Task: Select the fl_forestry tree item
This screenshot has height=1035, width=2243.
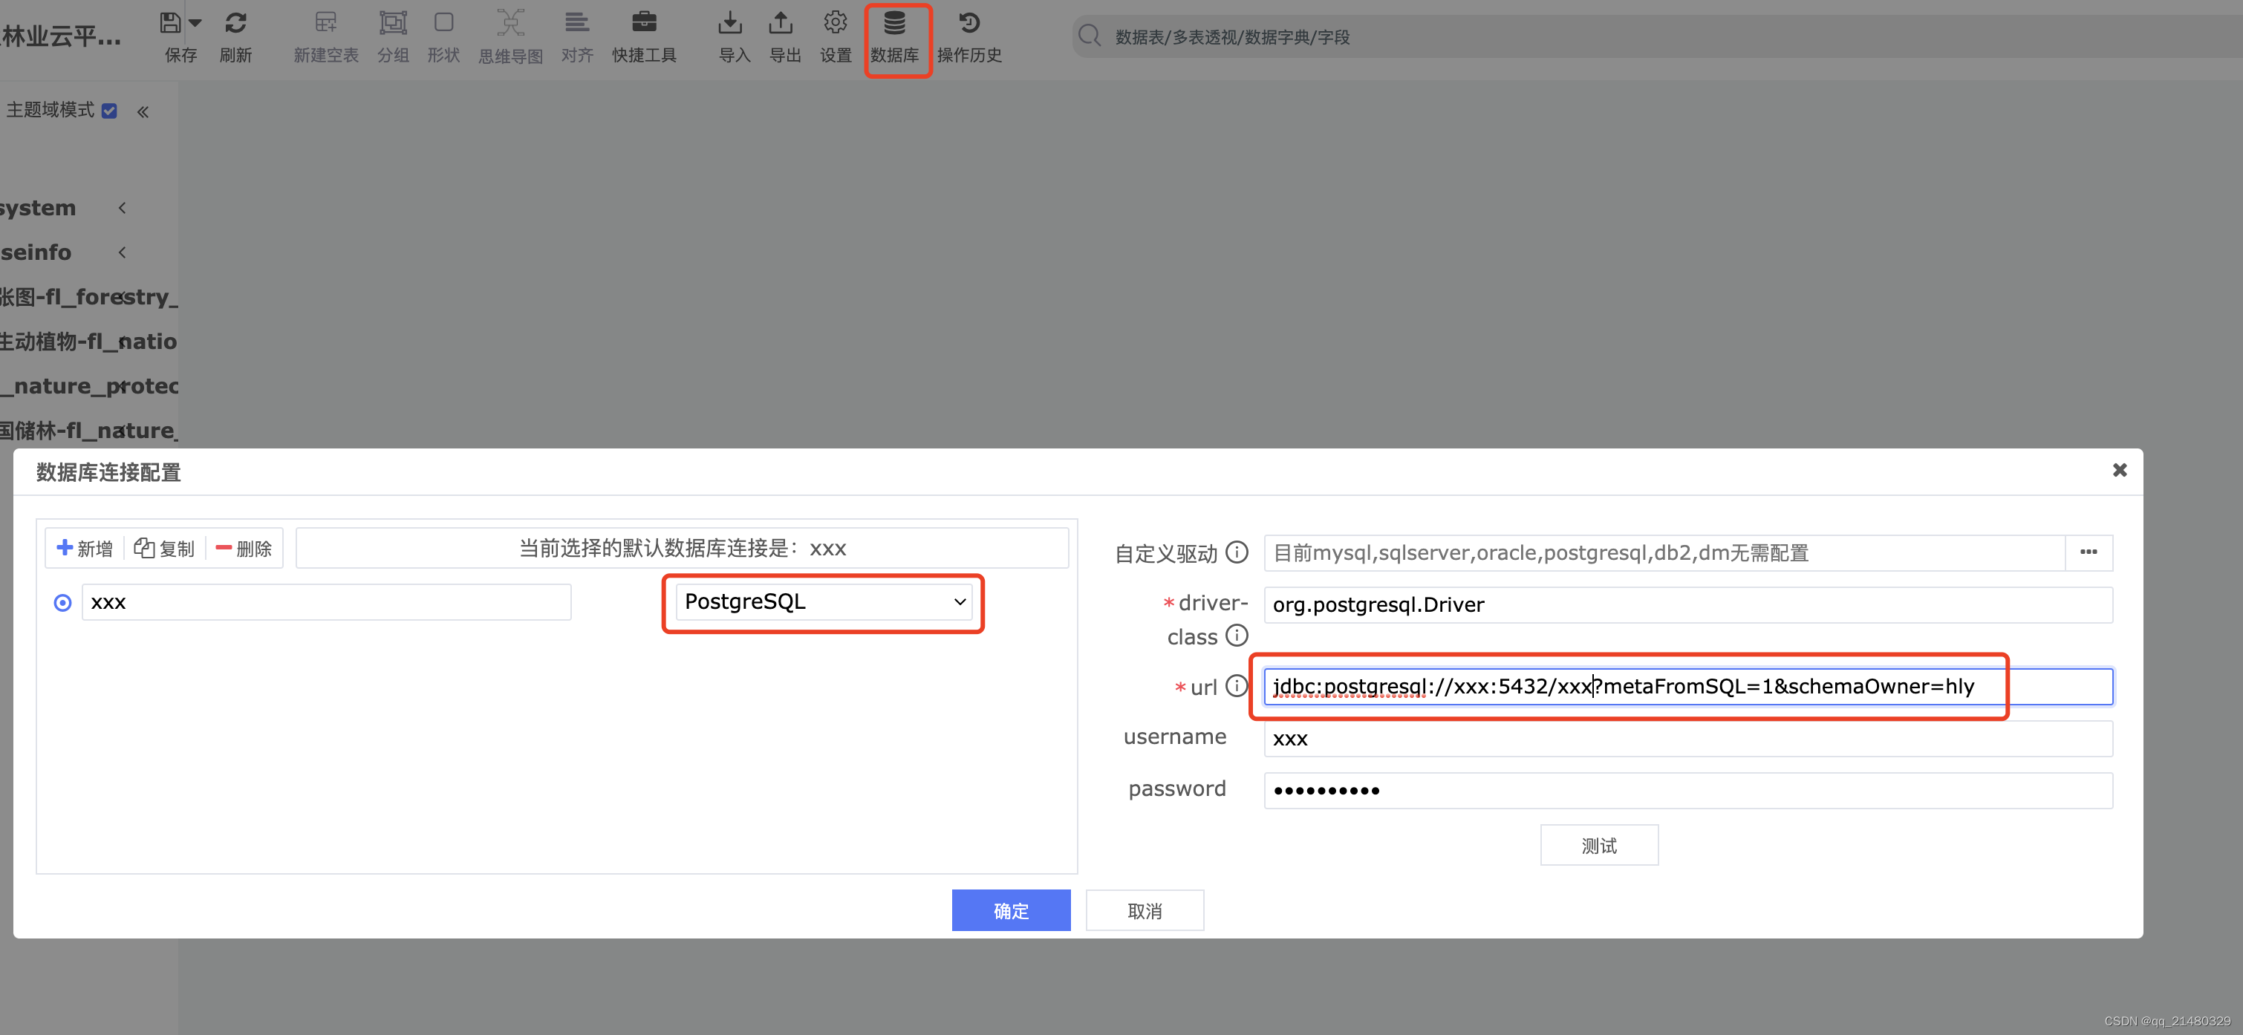Action: 89,297
